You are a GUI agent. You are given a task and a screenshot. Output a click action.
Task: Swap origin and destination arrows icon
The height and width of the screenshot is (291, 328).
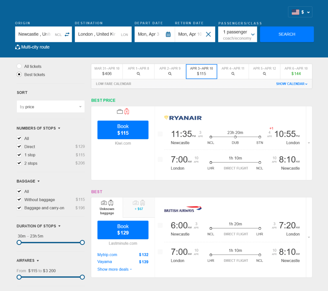(67, 34)
